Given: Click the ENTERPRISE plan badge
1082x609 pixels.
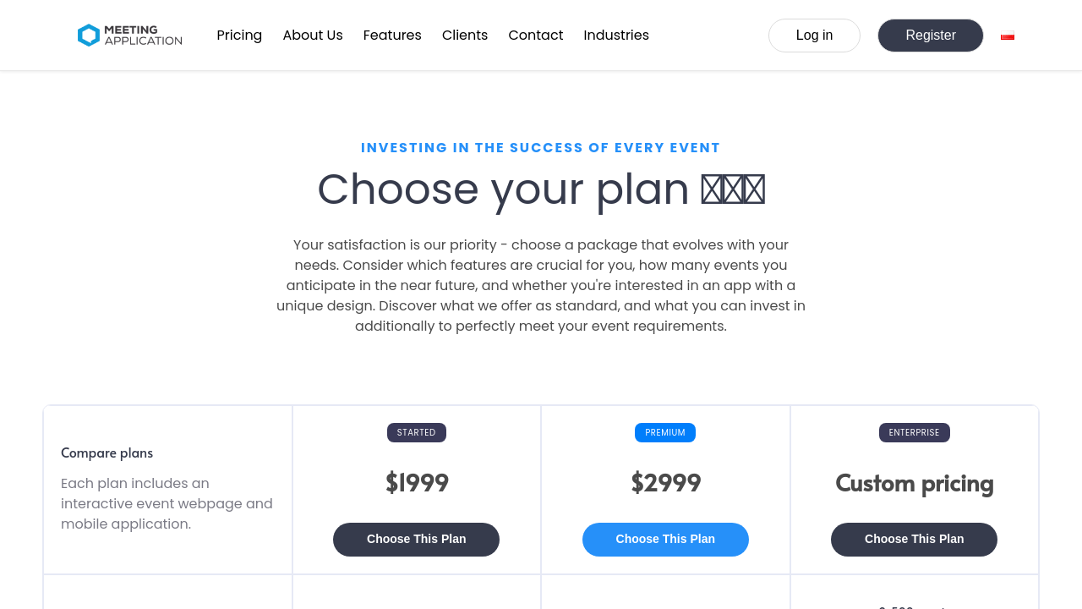Looking at the screenshot, I should (914, 433).
